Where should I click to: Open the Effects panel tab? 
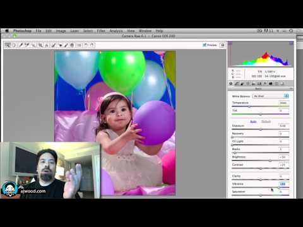tap(264, 83)
